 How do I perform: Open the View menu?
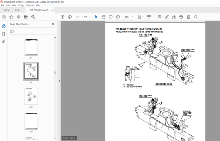(14, 5)
